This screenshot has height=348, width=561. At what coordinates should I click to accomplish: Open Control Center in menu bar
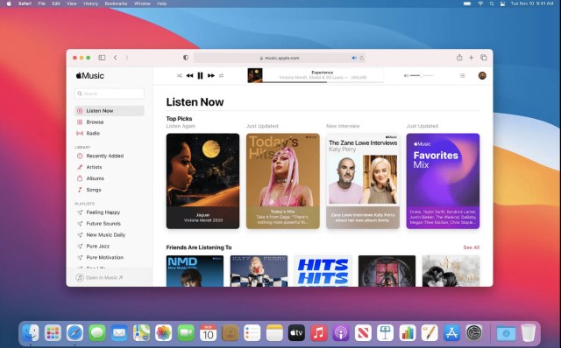coord(502,3)
